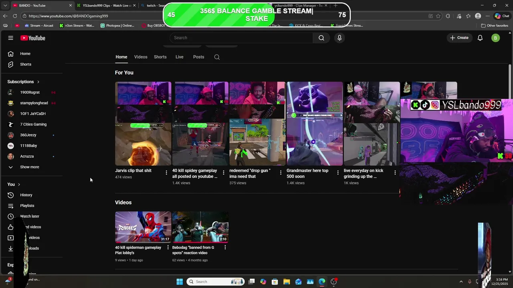Start voice search with microphone icon
Image resolution: width=513 pixels, height=288 pixels.
339,38
